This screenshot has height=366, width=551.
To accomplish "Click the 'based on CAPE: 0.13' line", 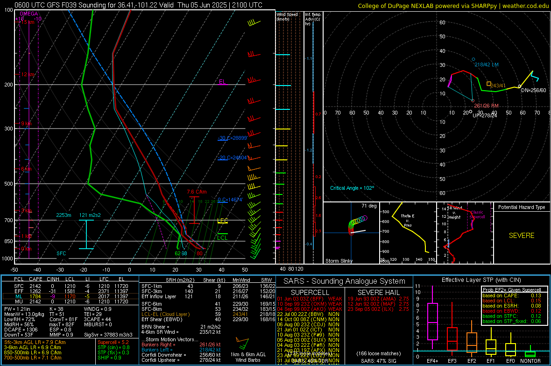I will coord(512,295).
